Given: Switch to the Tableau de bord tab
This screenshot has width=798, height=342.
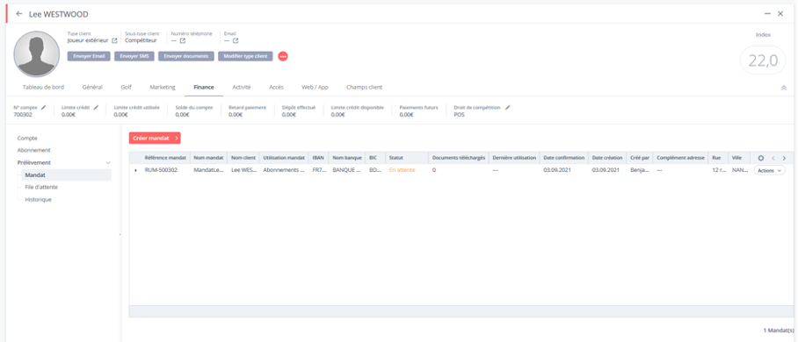Looking at the screenshot, I should point(44,88).
